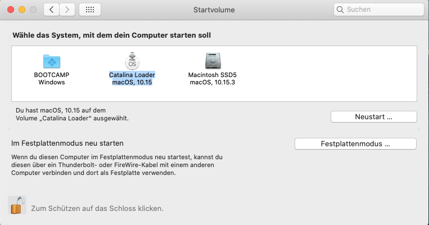Click the open padlock icon

click(17, 205)
